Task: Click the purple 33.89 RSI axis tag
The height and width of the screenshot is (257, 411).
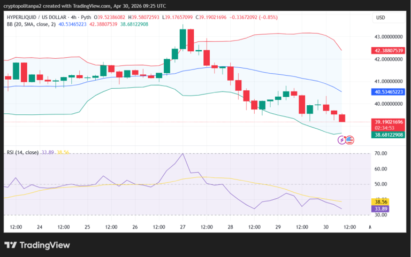Action: (x=380, y=209)
